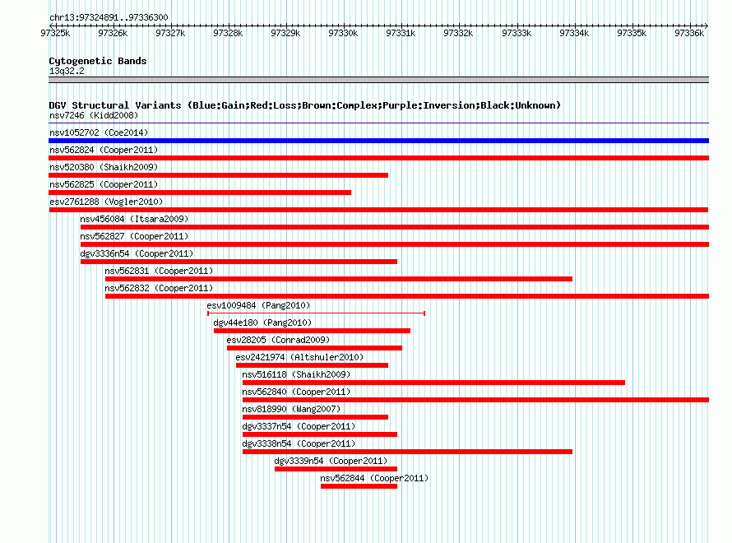Click the nsv7246 (Kidd2008) label
Image resolution: width=732 pixels, height=543 pixels.
pyautogui.click(x=94, y=115)
